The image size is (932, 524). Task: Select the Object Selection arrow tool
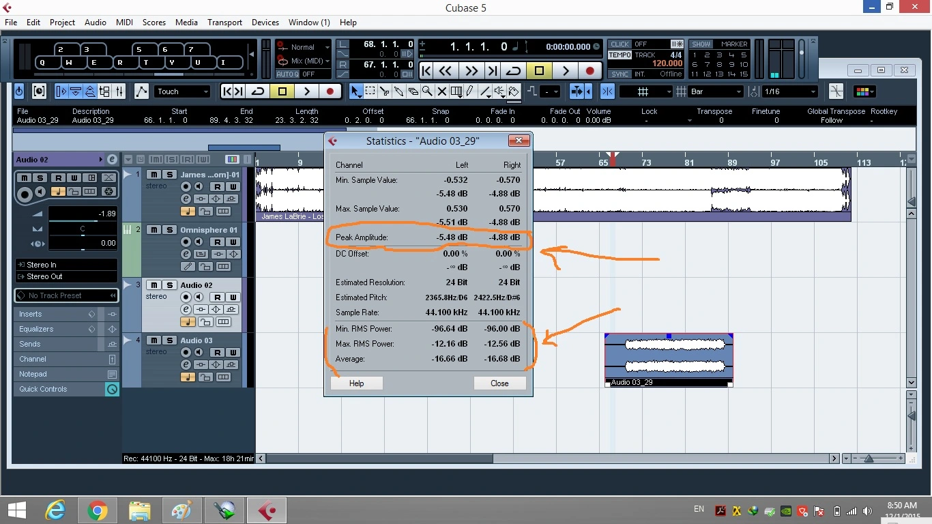pyautogui.click(x=355, y=91)
